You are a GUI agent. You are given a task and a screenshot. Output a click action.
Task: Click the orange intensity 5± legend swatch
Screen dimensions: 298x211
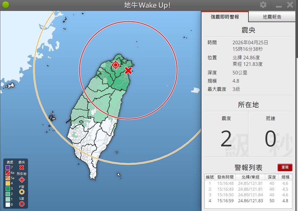tap(8, 178)
